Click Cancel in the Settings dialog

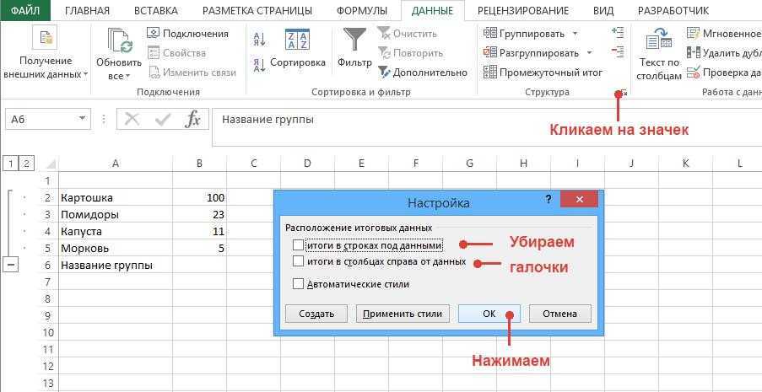click(559, 314)
